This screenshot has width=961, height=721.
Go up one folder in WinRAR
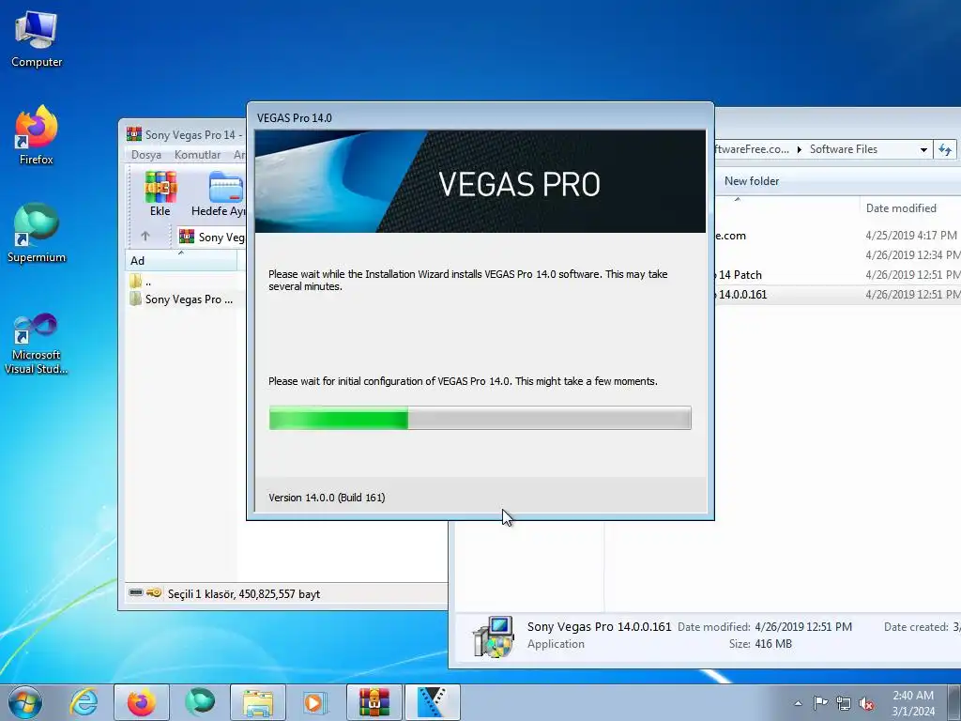point(145,236)
